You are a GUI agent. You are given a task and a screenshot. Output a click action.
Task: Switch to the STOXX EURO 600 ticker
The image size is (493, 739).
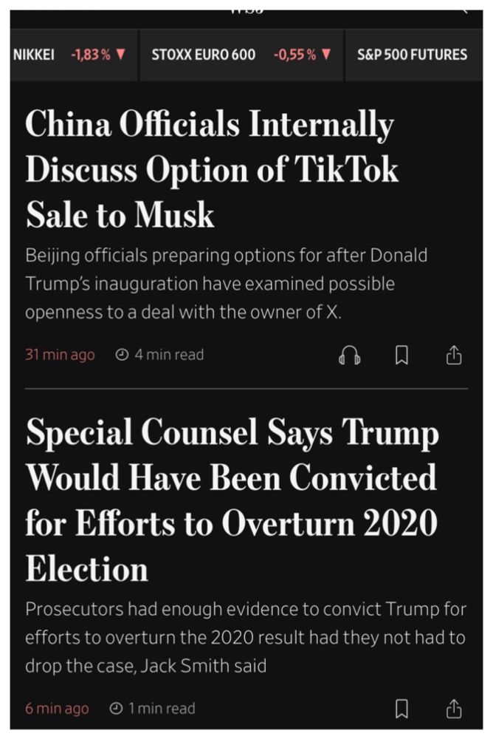click(204, 53)
